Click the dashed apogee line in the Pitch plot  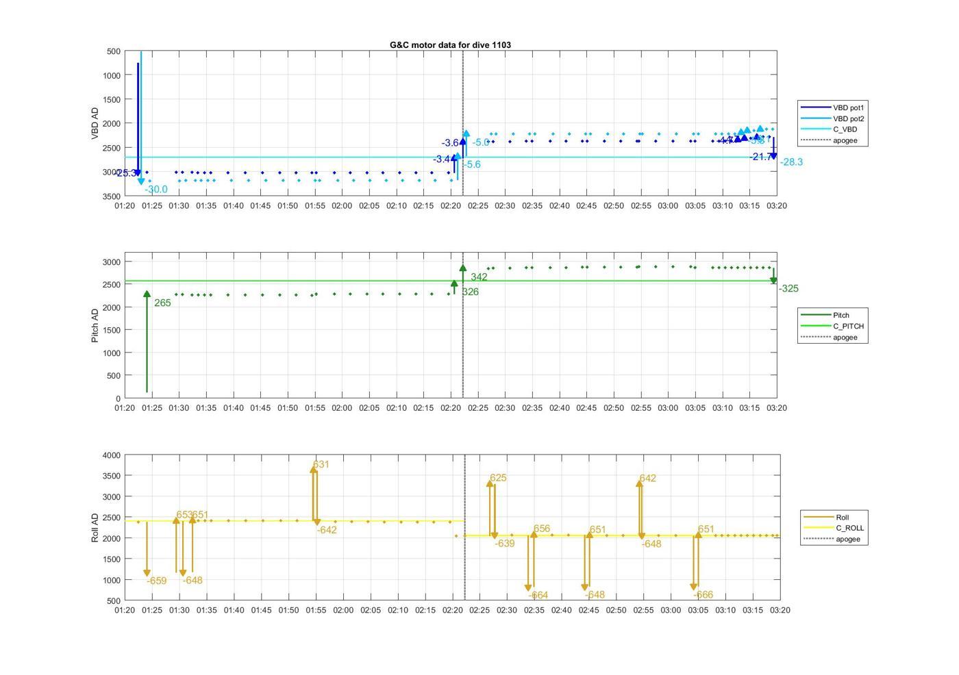point(463,325)
